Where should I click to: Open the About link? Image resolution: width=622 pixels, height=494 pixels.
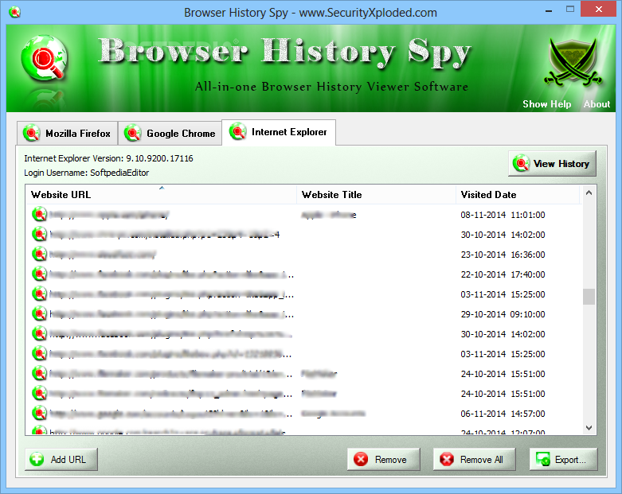point(597,103)
